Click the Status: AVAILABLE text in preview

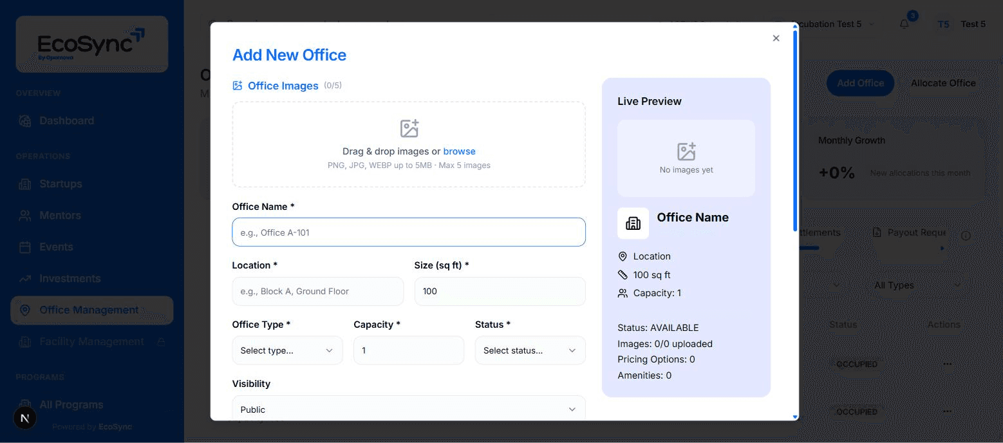click(658, 328)
